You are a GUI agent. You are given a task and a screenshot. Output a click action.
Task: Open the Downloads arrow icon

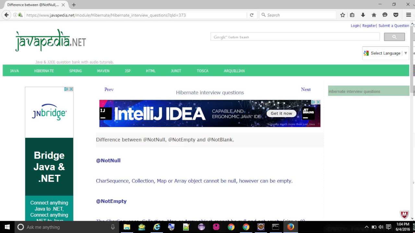[x=363, y=15]
